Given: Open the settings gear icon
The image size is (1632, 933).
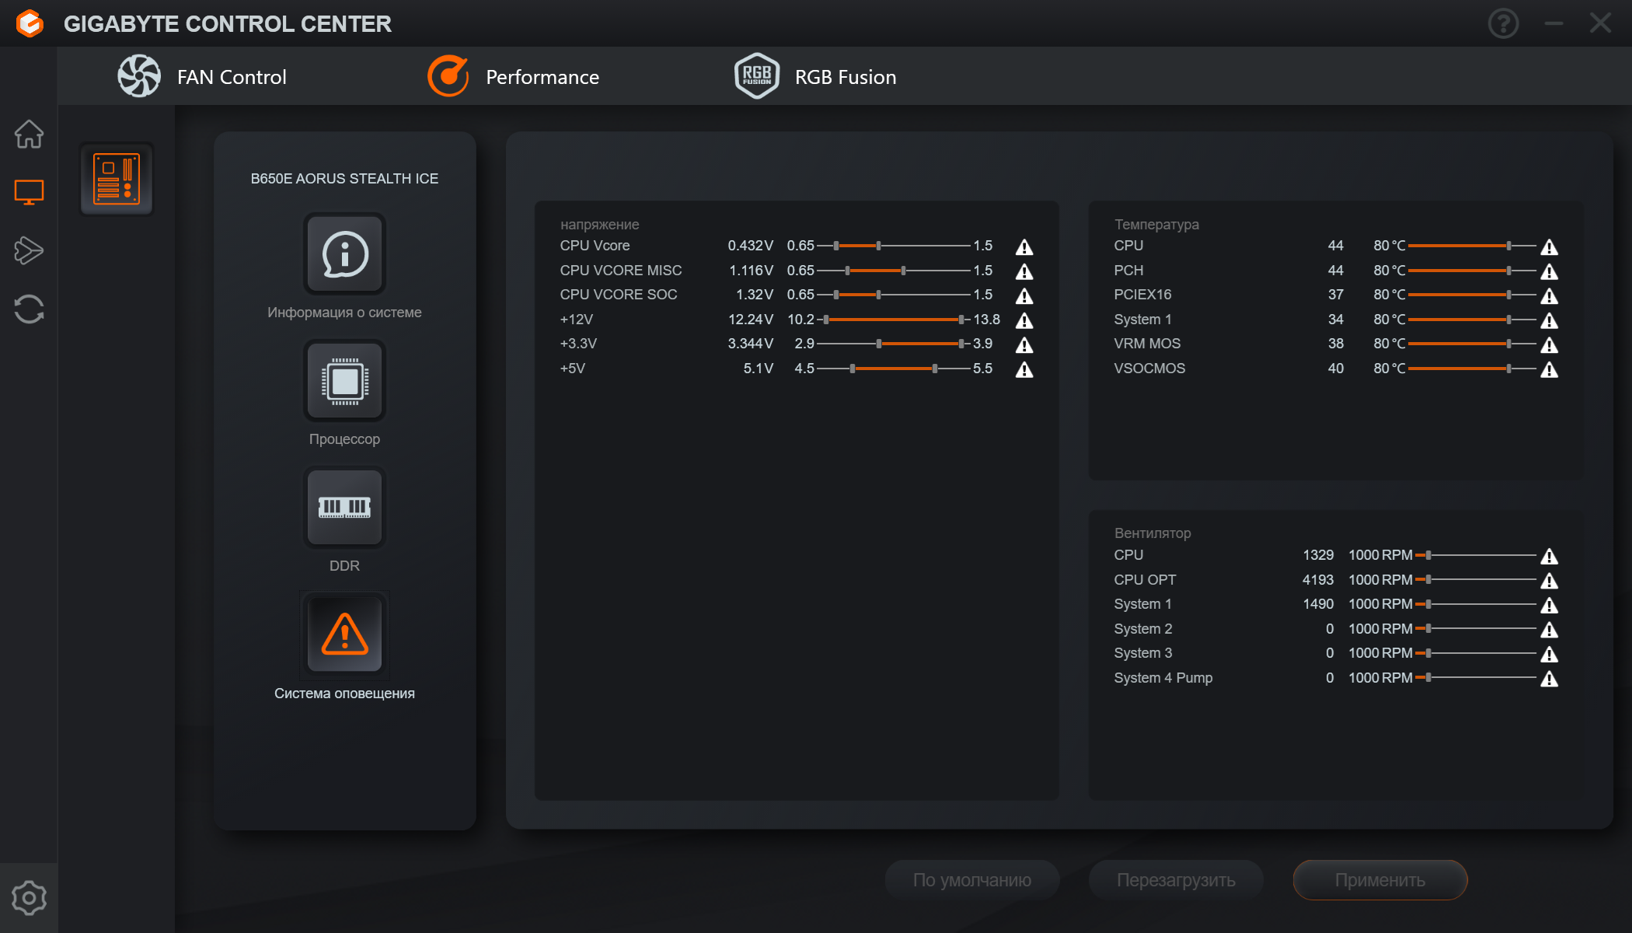Looking at the screenshot, I should tap(29, 898).
